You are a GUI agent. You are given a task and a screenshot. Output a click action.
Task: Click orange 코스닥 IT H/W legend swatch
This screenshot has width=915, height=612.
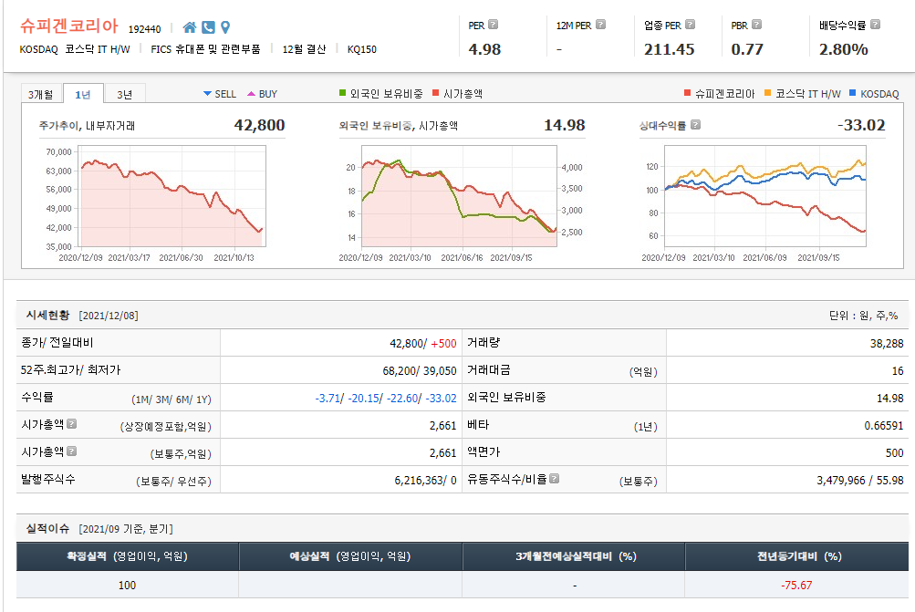coord(767,93)
